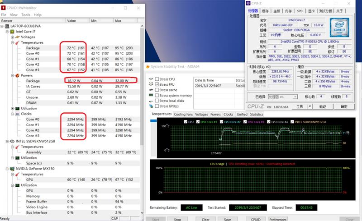
Task: Open the SPD tab in CPU-Z
Action: (300, 11)
